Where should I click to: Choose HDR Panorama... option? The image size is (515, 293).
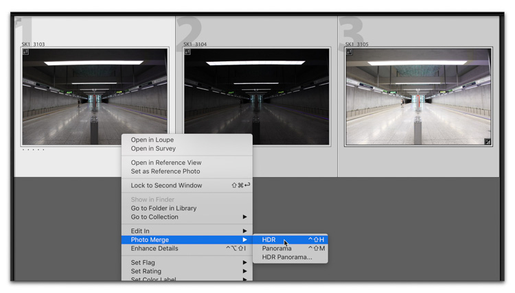(287, 257)
